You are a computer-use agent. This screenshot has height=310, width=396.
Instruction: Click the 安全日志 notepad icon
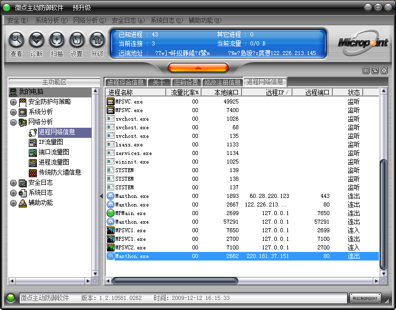click(23, 183)
